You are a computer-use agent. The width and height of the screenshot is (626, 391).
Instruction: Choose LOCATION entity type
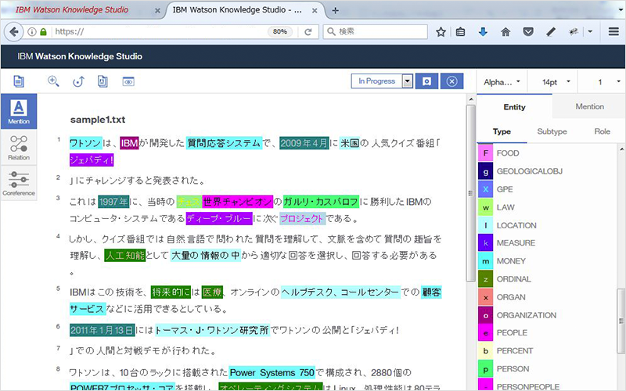pyautogui.click(x=516, y=225)
